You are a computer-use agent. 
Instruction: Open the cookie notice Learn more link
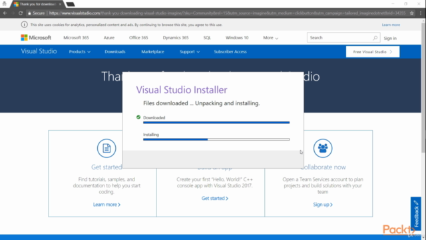click(391, 25)
